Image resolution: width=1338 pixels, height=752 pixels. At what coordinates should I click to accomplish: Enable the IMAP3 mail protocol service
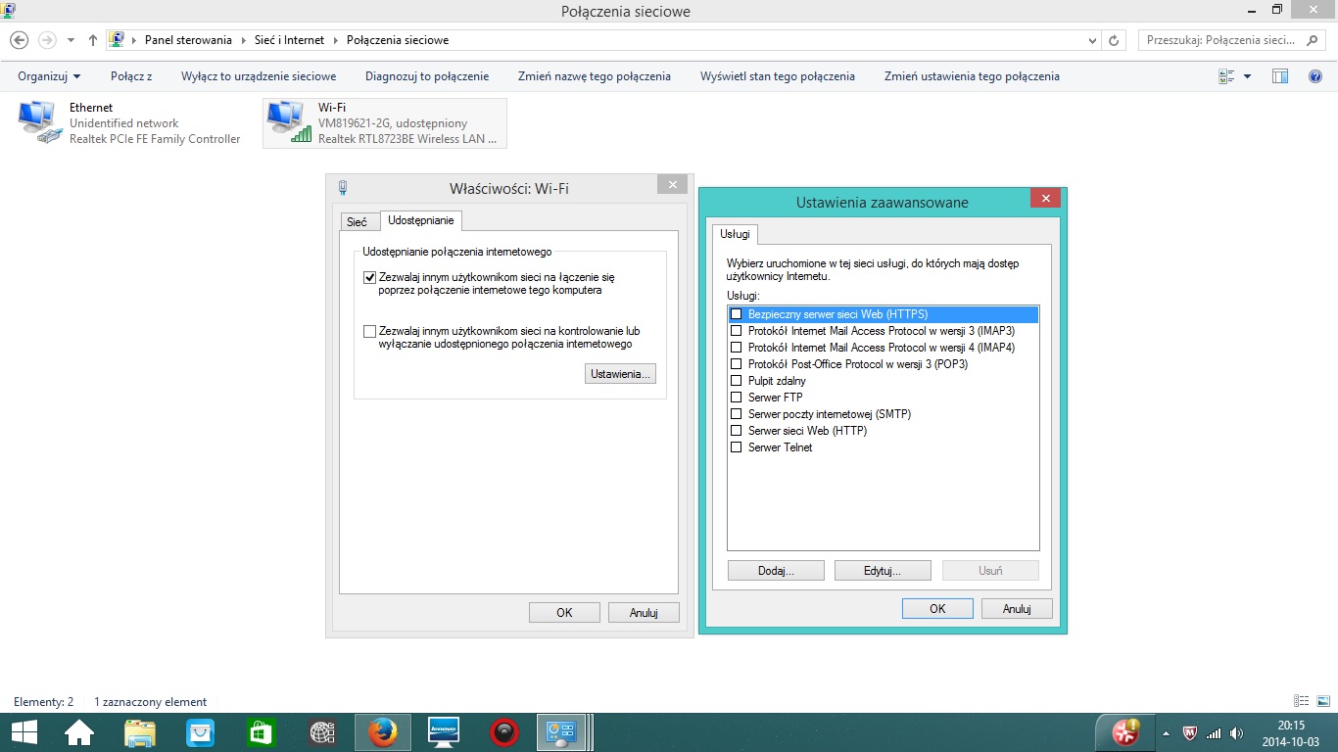737,331
